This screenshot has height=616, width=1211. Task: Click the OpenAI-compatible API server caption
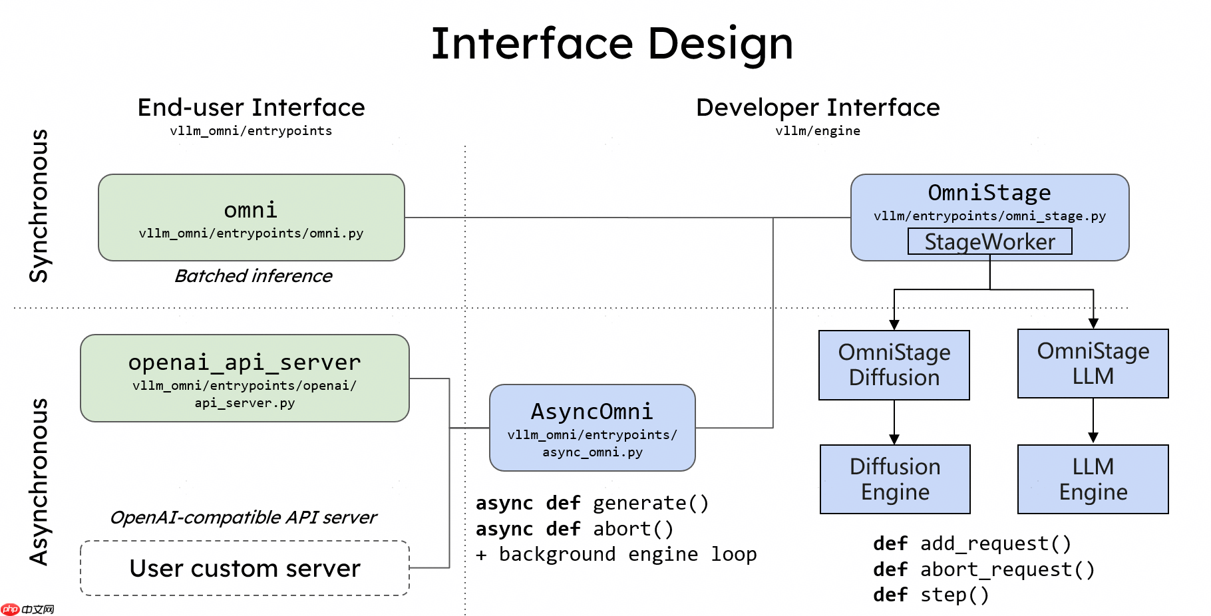(x=243, y=517)
